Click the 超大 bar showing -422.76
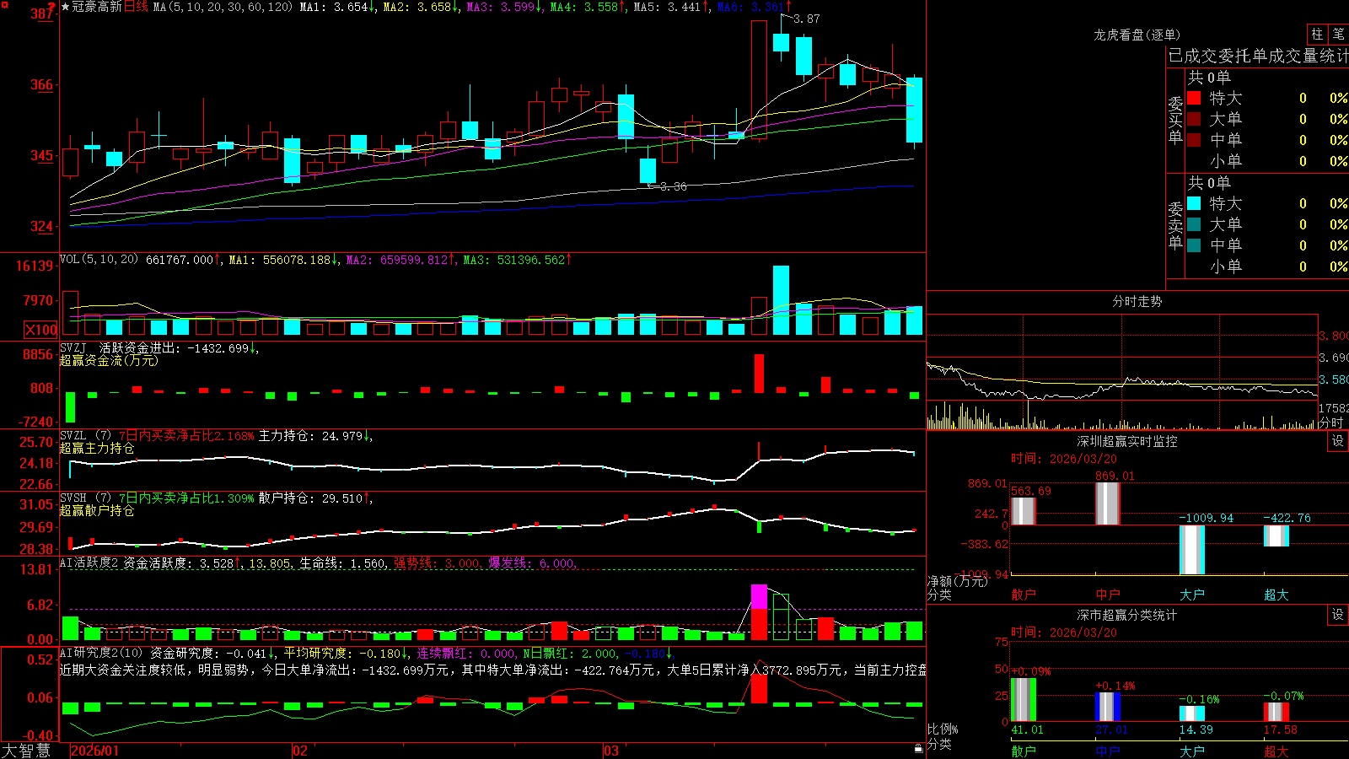Image resolution: width=1349 pixels, height=759 pixels. [x=1276, y=536]
